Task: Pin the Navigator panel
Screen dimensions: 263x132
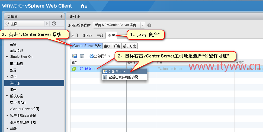Action: (x=61, y=16)
